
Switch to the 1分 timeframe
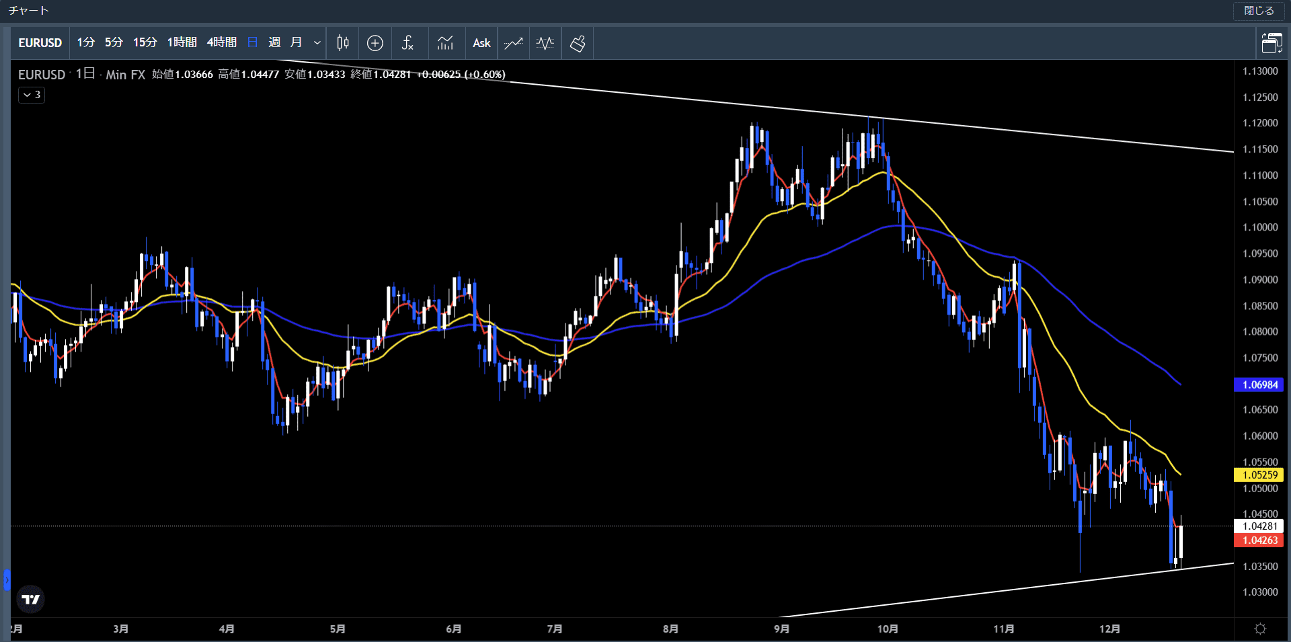pos(85,42)
